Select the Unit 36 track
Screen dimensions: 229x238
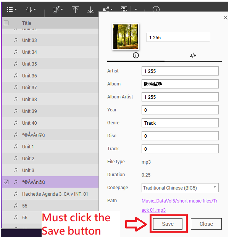[50, 76]
